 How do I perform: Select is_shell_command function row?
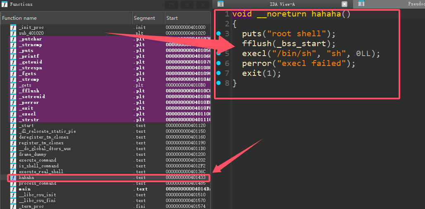[x=39, y=166]
